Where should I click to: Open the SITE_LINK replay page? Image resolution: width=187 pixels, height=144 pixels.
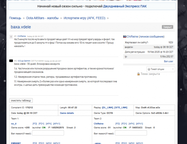pyautogui.click(x=121, y=107)
